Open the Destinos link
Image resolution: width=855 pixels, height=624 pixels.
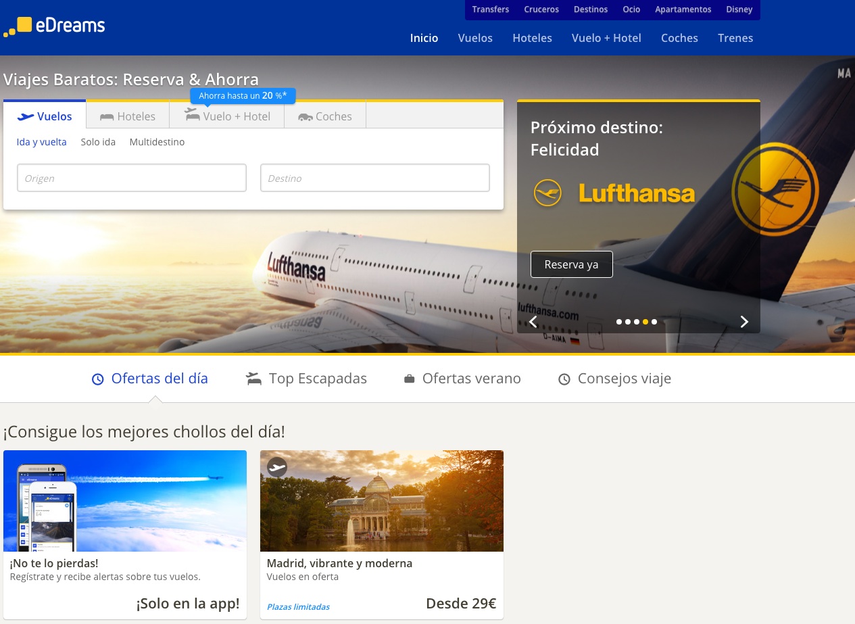click(591, 9)
